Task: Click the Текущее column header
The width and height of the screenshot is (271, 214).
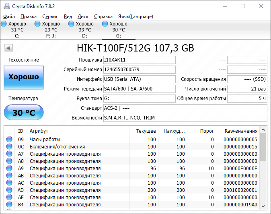Action: [x=144, y=131]
